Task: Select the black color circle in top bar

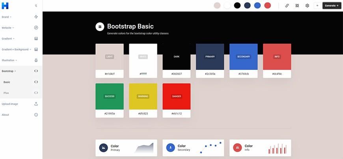Action: (237, 5)
